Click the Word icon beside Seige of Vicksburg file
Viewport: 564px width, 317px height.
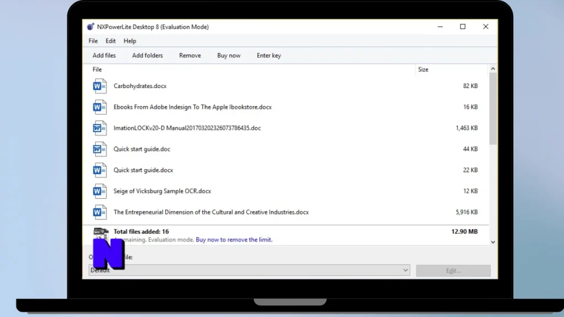coord(100,191)
